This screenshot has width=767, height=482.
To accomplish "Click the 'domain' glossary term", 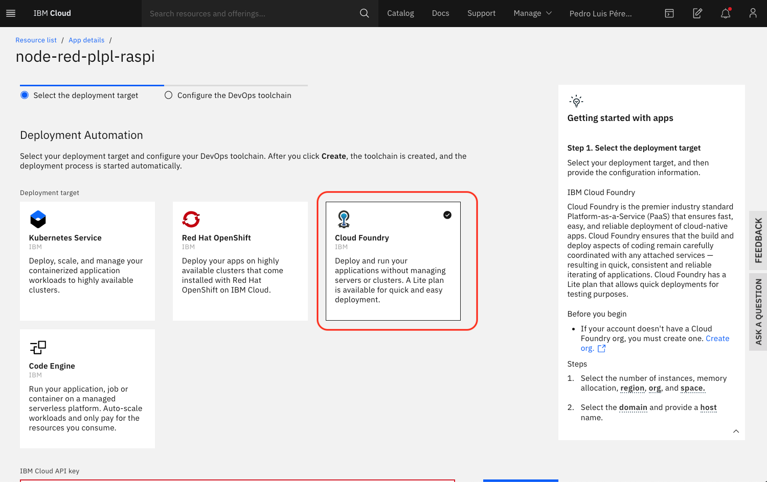I will click(x=633, y=407).
